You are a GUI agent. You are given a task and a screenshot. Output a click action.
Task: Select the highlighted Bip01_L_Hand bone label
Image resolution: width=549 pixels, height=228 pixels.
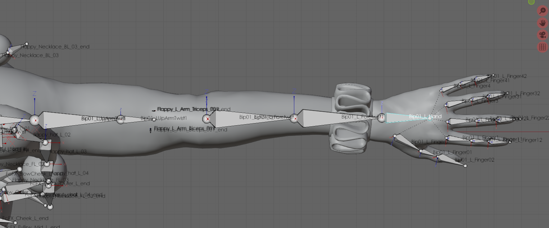[425, 116]
